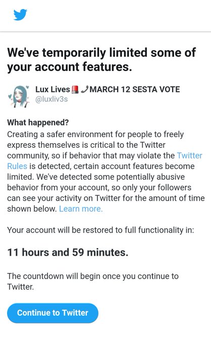The image size is (211, 344).
Task: Click the Continue to Twitter button
Action: coord(52,313)
